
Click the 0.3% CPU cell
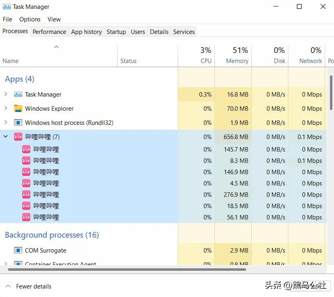click(196, 95)
